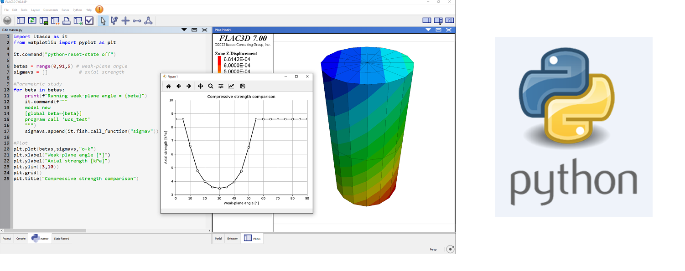Open the pane list layout dropdown icon
The width and height of the screenshot is (685, 271).
click(438, 21)
